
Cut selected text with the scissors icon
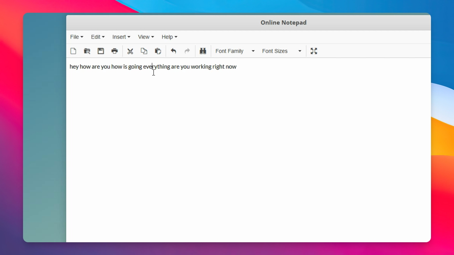(x=130, y=51)
